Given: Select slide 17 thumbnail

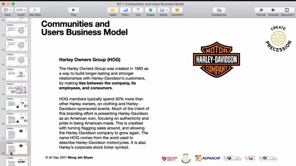Looking at the screenshot, I should 17,75.
